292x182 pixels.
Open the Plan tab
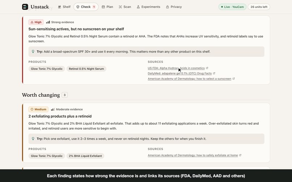(107, 7)
